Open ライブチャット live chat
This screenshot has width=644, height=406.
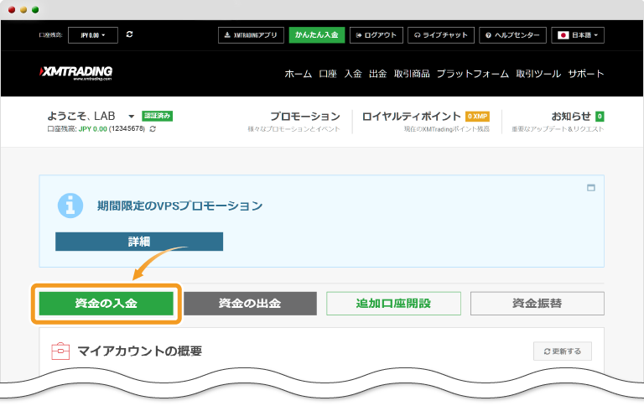tap(441, 35)
